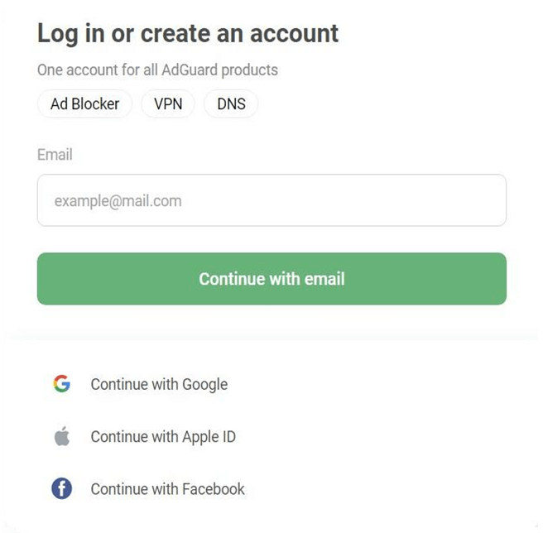Choose the Continue with Google text

pos(159,384)
